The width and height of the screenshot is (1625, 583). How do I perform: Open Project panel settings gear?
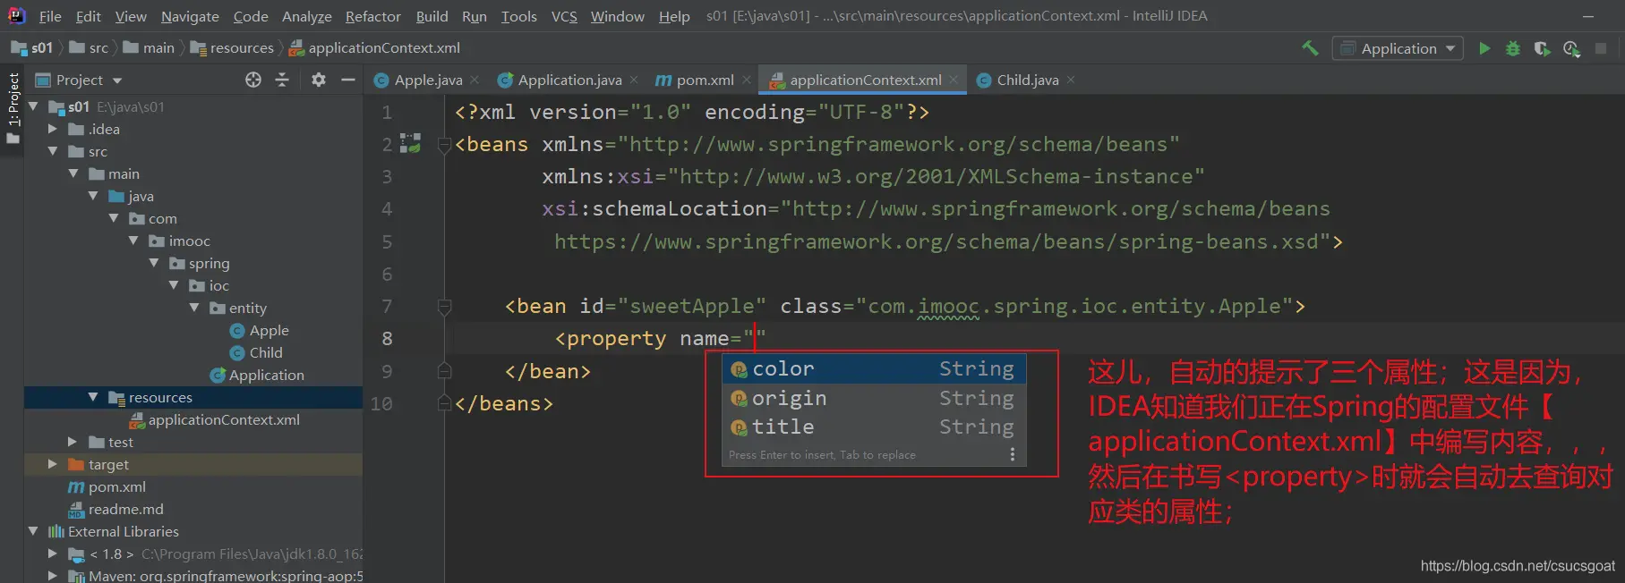[319, 80]
